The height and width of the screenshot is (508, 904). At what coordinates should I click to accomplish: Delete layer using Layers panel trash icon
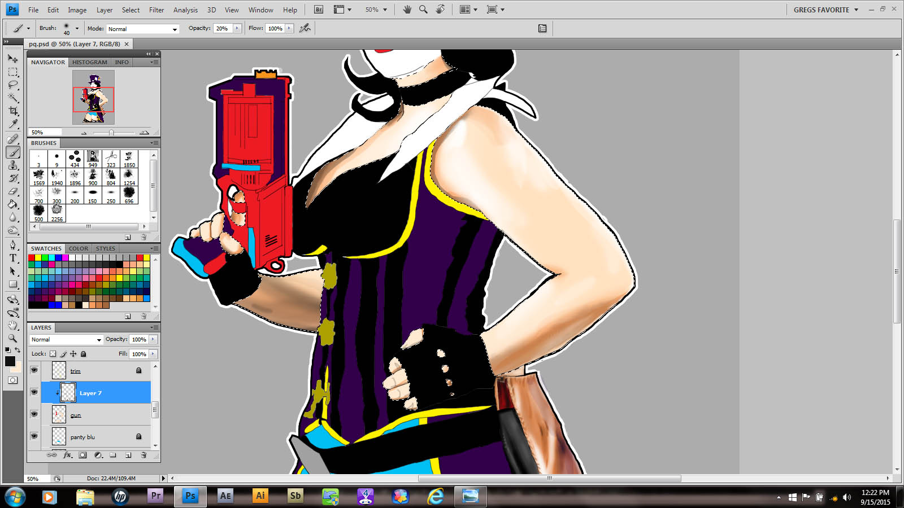(144, 455)
